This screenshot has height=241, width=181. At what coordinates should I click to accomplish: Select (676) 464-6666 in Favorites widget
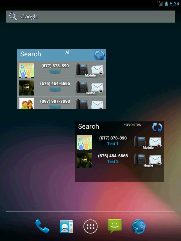click(113, 156)
